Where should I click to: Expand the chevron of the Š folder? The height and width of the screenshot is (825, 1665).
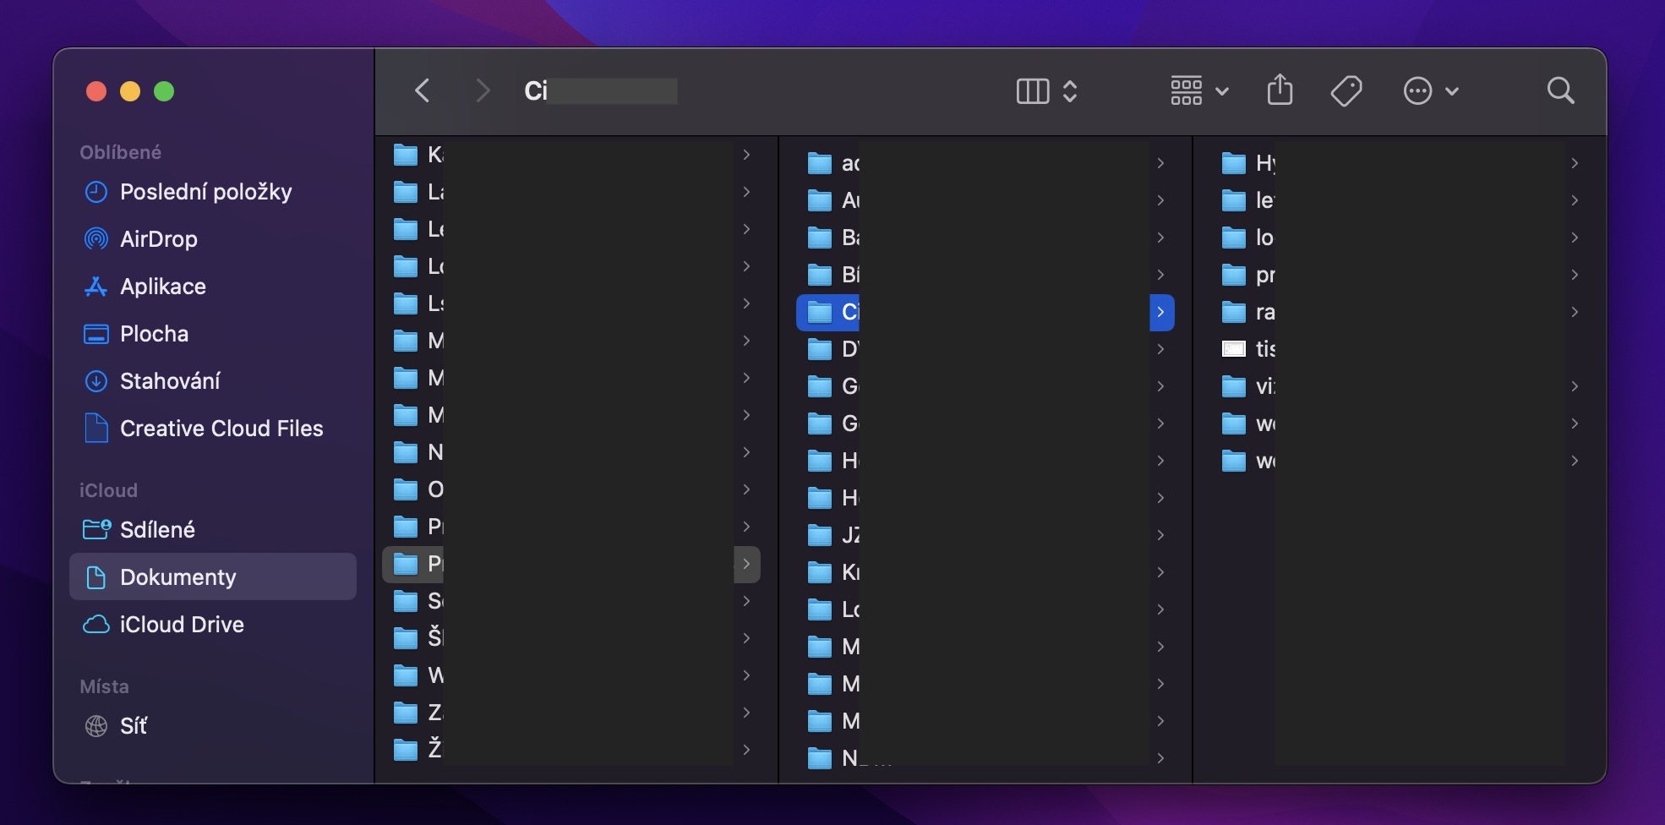click(746, 638)
